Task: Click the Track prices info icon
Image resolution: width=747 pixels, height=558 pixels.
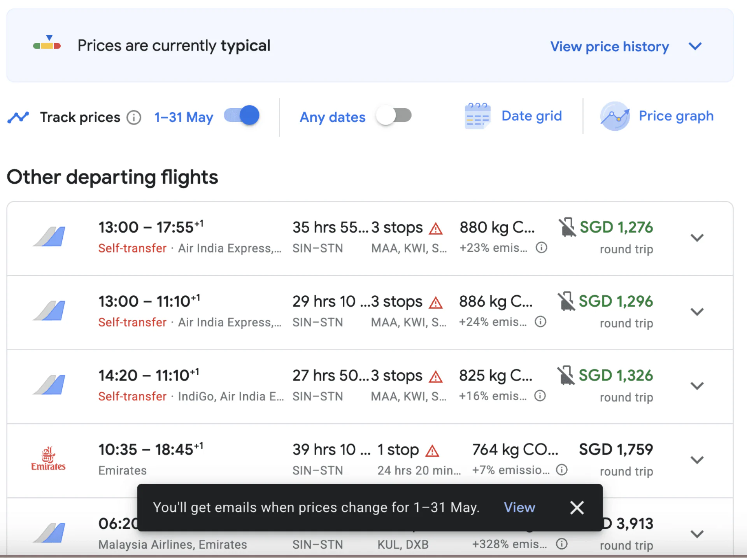Action: pos(134,118)
